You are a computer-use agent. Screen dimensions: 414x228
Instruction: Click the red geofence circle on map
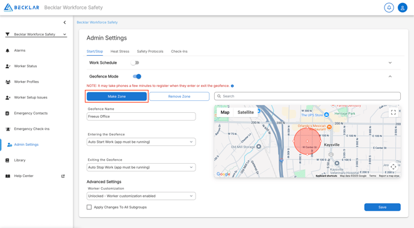(x=307, y=141)
